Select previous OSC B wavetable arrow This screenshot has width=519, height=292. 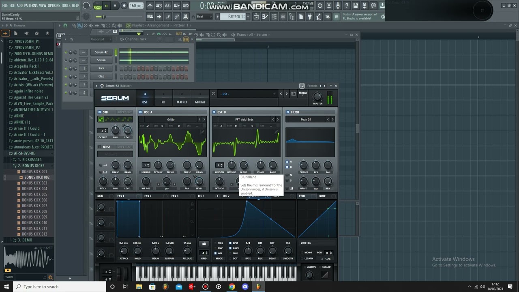coord(273,119)
